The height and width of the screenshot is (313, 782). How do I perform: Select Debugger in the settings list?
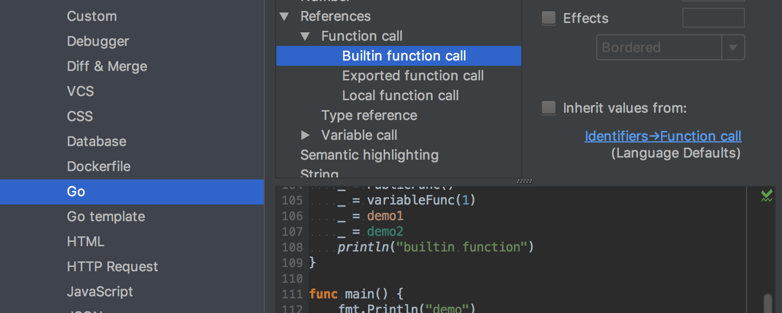coord(98,41)
